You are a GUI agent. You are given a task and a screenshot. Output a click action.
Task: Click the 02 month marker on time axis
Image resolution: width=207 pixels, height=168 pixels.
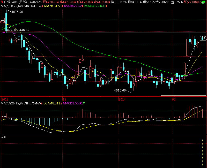click(x=174, y=99)
